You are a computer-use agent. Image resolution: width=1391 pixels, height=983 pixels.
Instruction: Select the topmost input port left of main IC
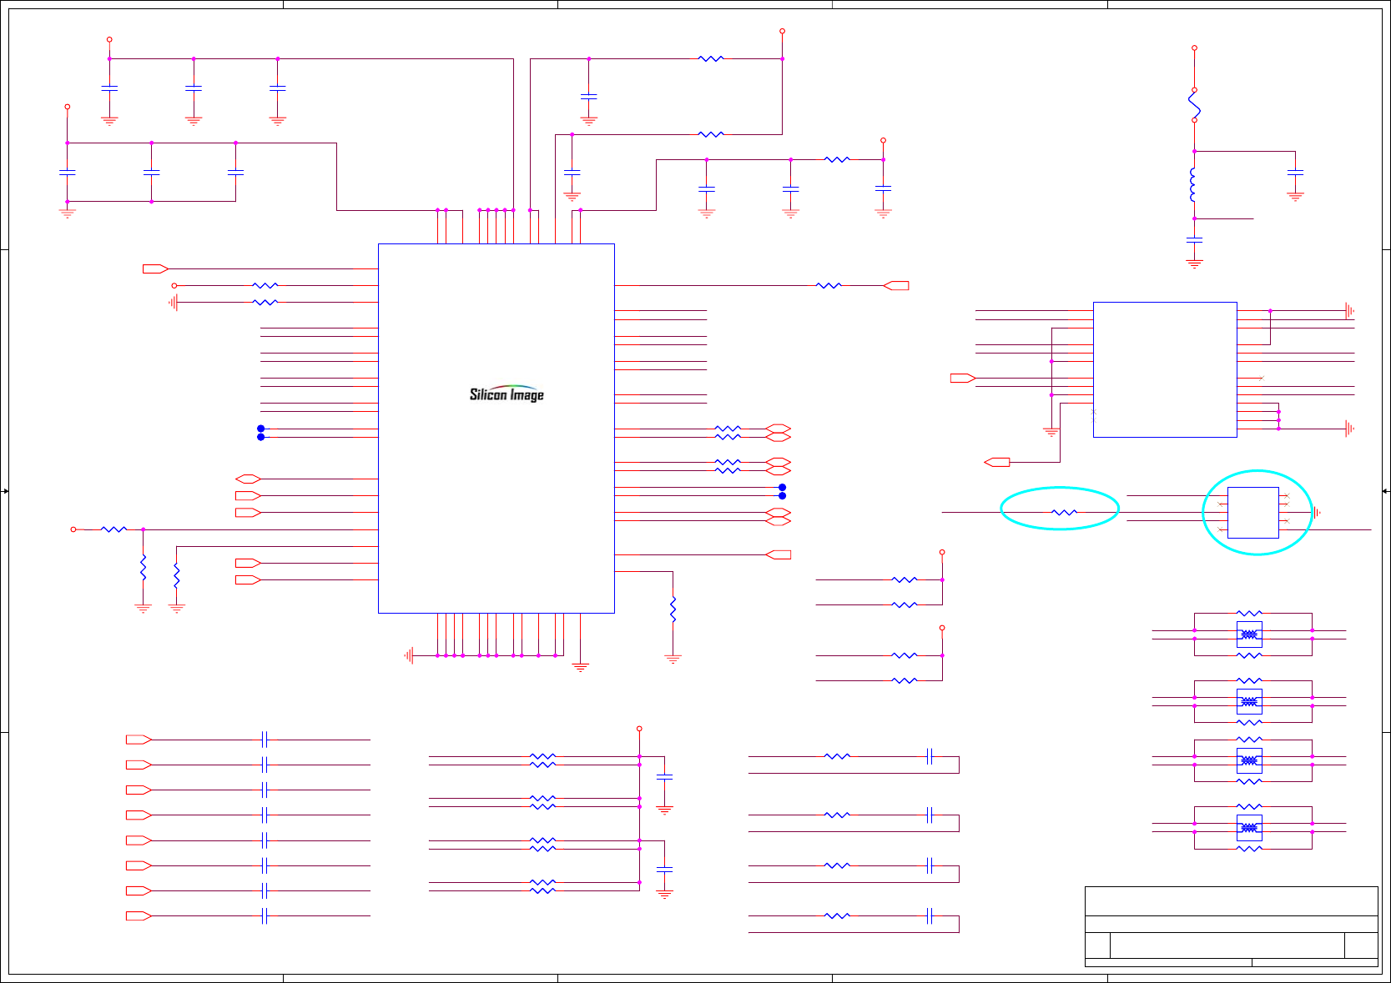tap(156, 268)
